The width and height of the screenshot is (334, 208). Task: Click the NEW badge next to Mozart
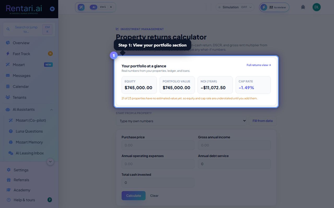click(49, 65)
